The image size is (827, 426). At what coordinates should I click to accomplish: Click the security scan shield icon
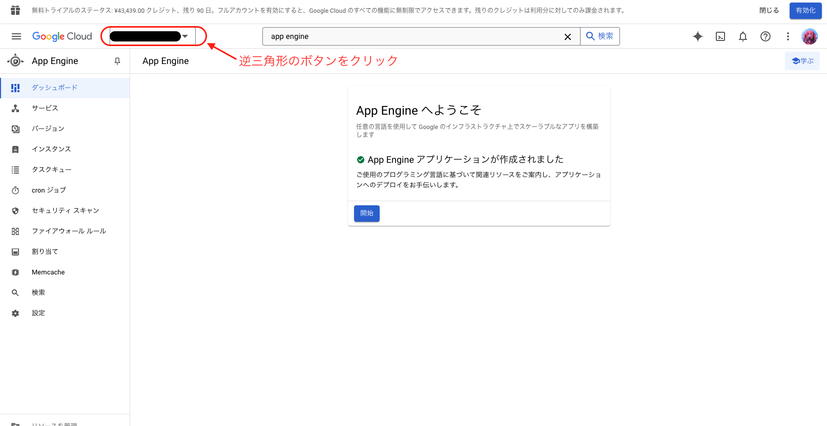(15, 210)
